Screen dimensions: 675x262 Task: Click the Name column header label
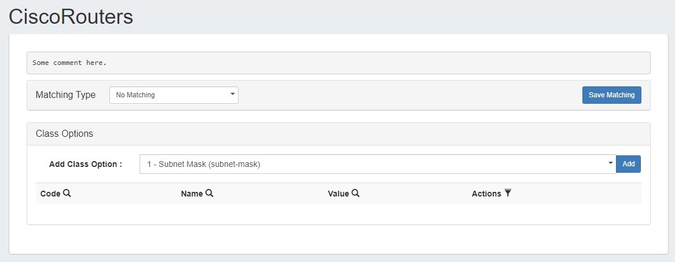(192, 194)
